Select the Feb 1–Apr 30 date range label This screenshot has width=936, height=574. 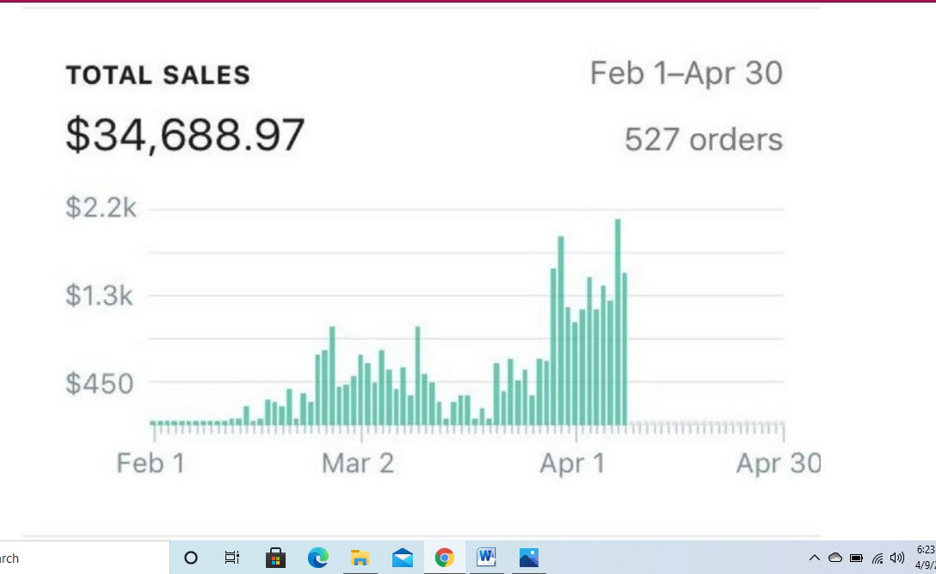[686, 73]
